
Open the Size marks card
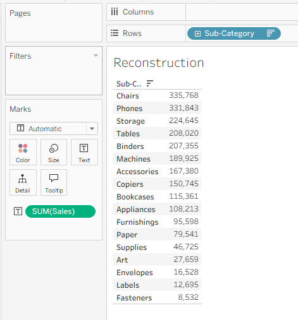click(x=54, y=152)
